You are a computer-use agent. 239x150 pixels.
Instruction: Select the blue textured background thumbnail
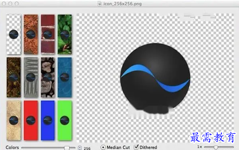click(x=65, y=77)
